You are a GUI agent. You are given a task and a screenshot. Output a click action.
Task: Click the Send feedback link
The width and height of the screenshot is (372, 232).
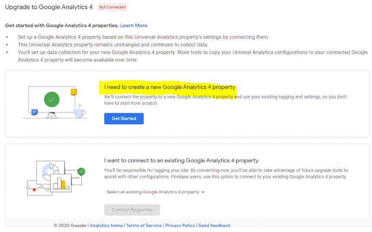[214, 226]
